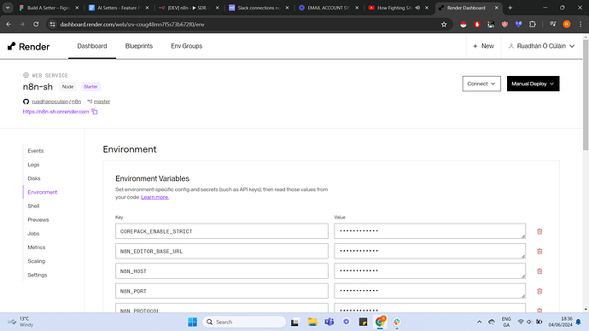The image size is (589, 331).
Task: Open the Scaling section
Action: [x=37, y=261]
